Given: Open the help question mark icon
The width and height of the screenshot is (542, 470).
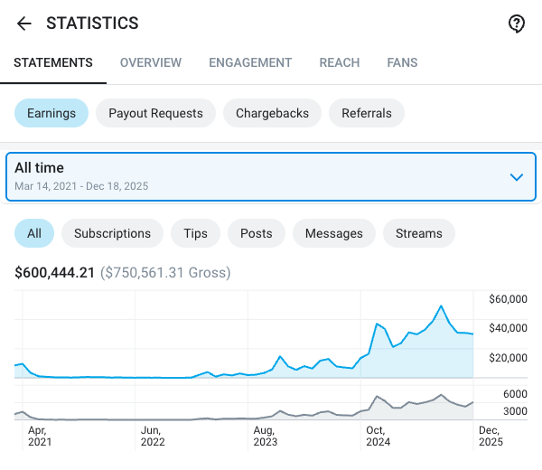Looking at the screenshot, I should click(517, 23).
